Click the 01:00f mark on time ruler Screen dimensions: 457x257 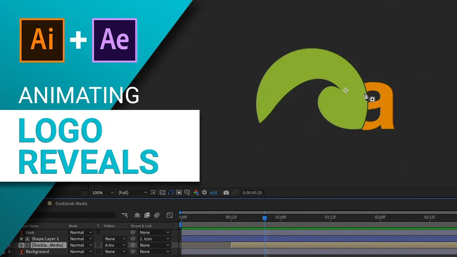click(281, 217)
